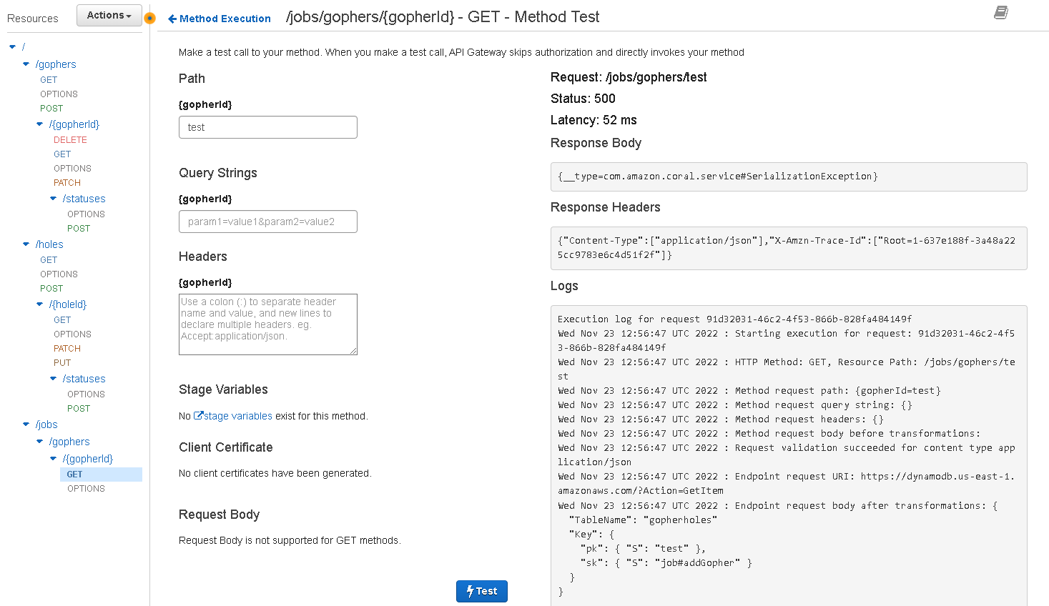Open the stage variables link
Screen dimensions: 1049x606
[x=237, y=416]
